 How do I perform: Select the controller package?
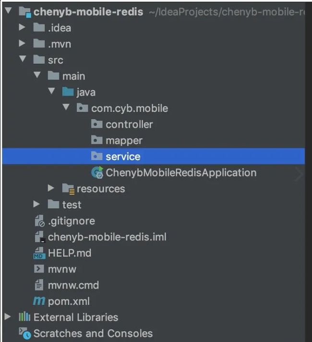click(x=129, y=124)
